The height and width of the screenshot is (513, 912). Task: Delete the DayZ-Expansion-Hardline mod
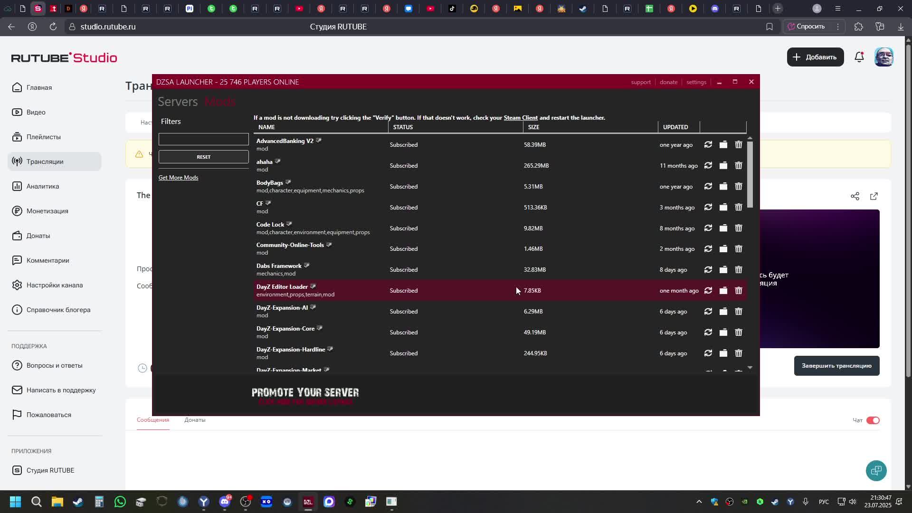[739, 353]
